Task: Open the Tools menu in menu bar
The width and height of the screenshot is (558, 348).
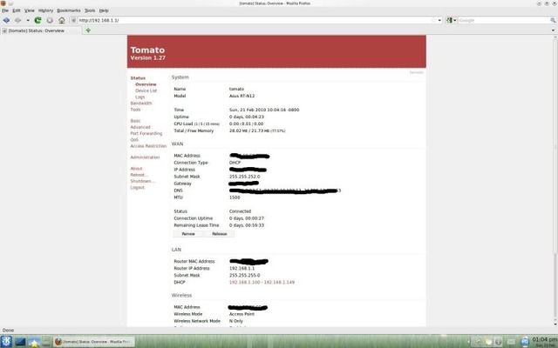Action: click(x=90, y=10)
